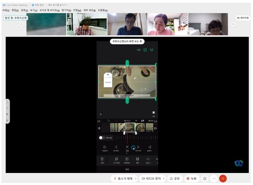Toggle the grid overlay icon
The height and width of the screenshot is (185, 253).
145,50
